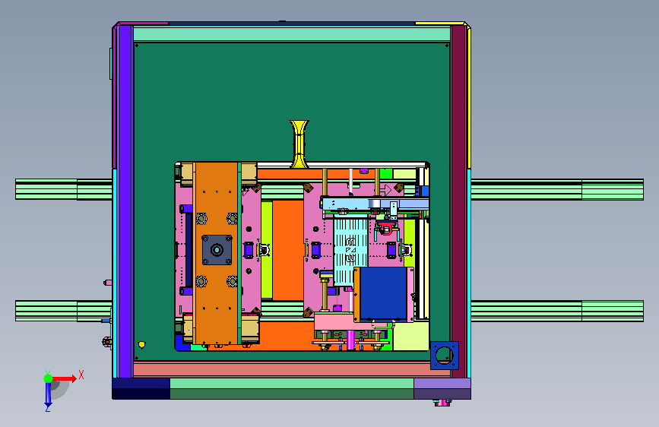This screenshot has width=659, height=427.
Task: Select the navy segment of the bottom base
Action: pyautogui.click(x=141, y=383)
